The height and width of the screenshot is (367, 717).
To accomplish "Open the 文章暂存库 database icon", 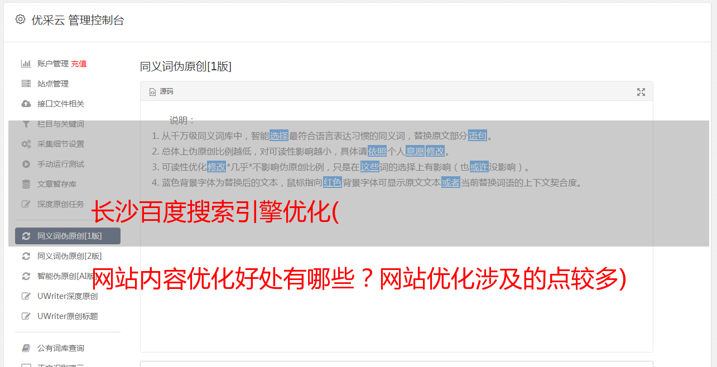I will tap(26, 184).
